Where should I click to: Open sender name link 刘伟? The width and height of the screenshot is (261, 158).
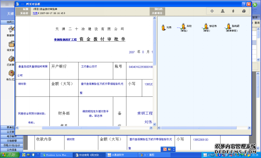[x=35, y=13]
